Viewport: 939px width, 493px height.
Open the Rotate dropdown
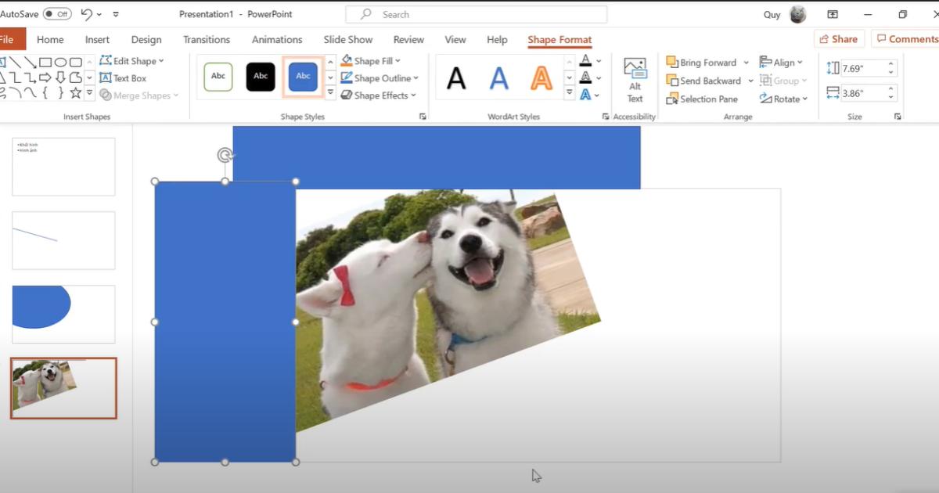782,99
